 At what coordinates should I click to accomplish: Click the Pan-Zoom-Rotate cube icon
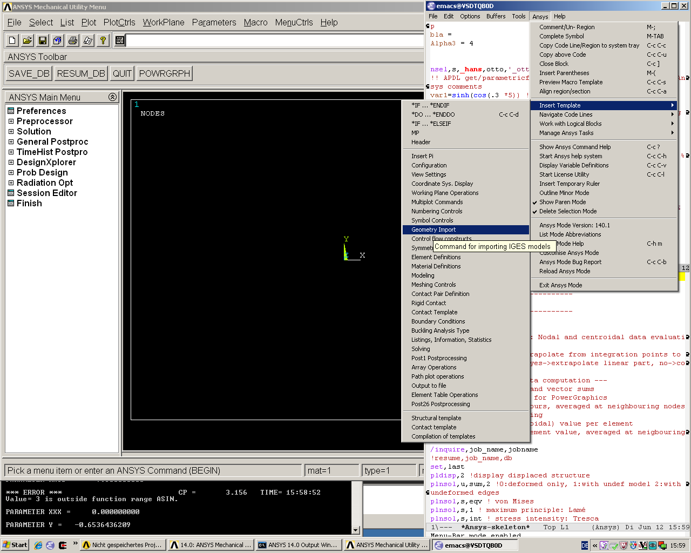pos(58,40)
